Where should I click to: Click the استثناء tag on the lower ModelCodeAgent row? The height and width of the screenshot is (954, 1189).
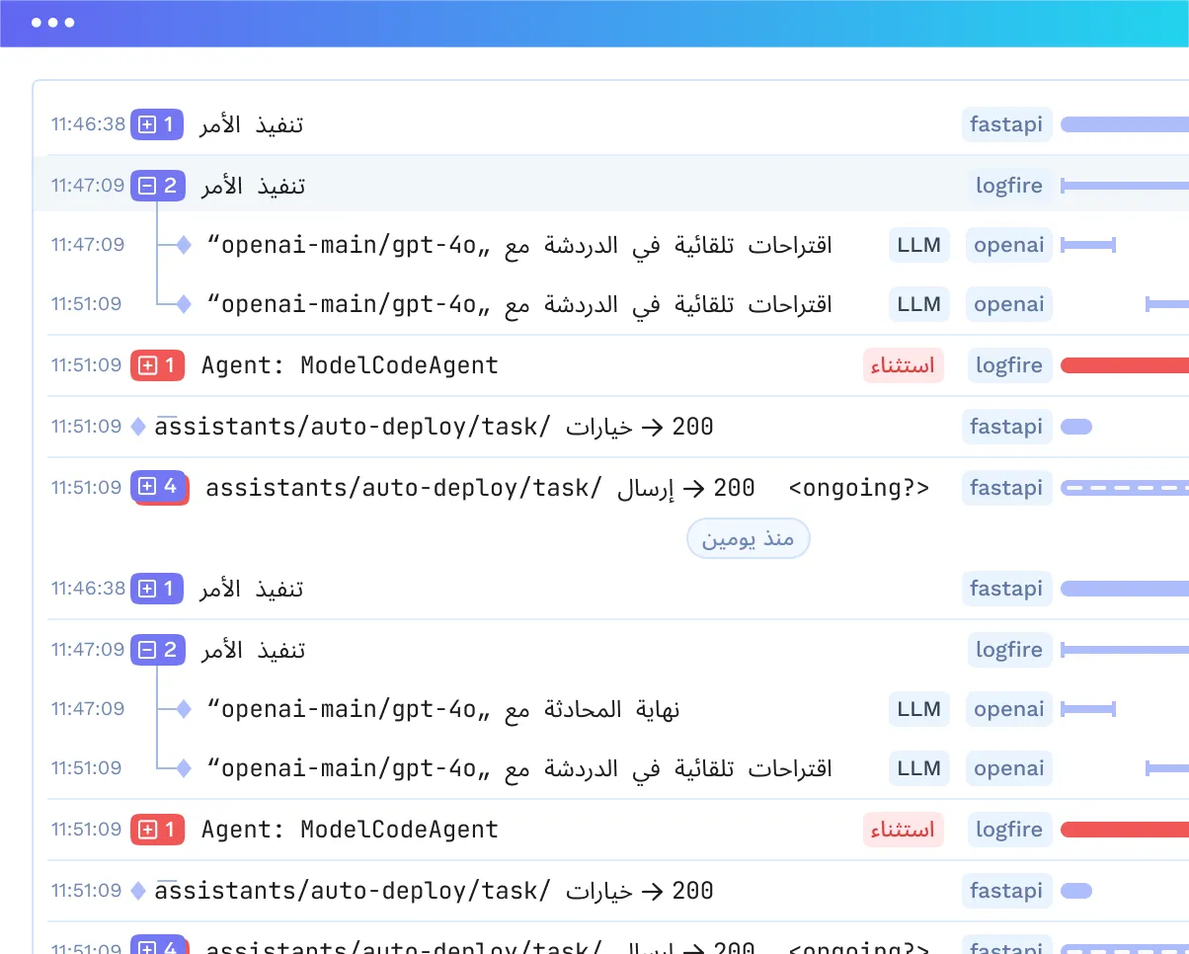point(904,830)
